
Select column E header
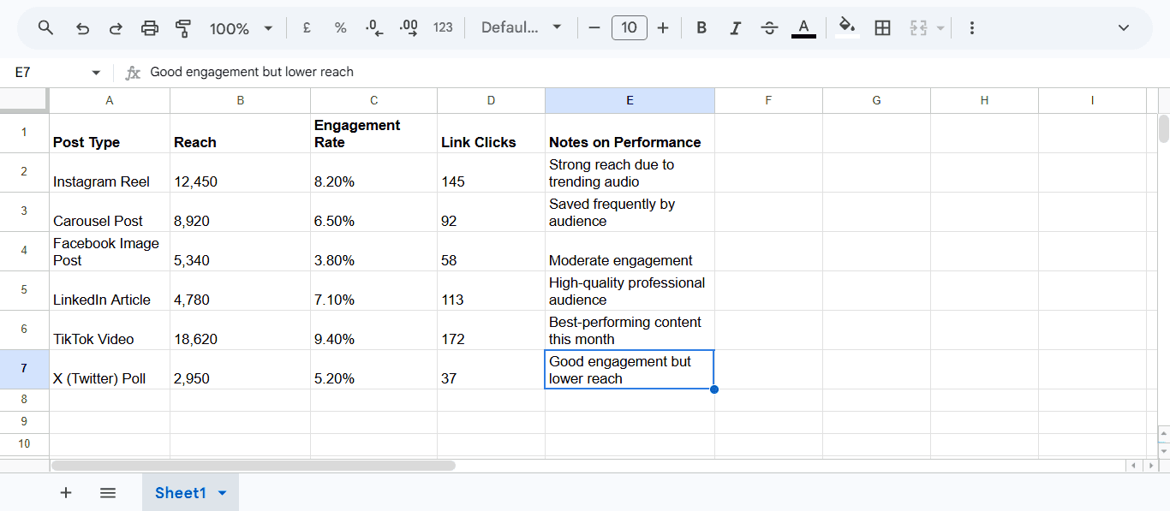click(630, 100)
